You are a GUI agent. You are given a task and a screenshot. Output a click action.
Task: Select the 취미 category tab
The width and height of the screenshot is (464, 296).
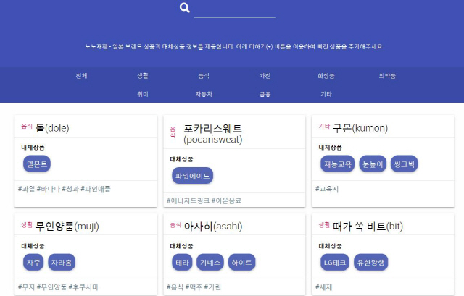click(143, 94)
